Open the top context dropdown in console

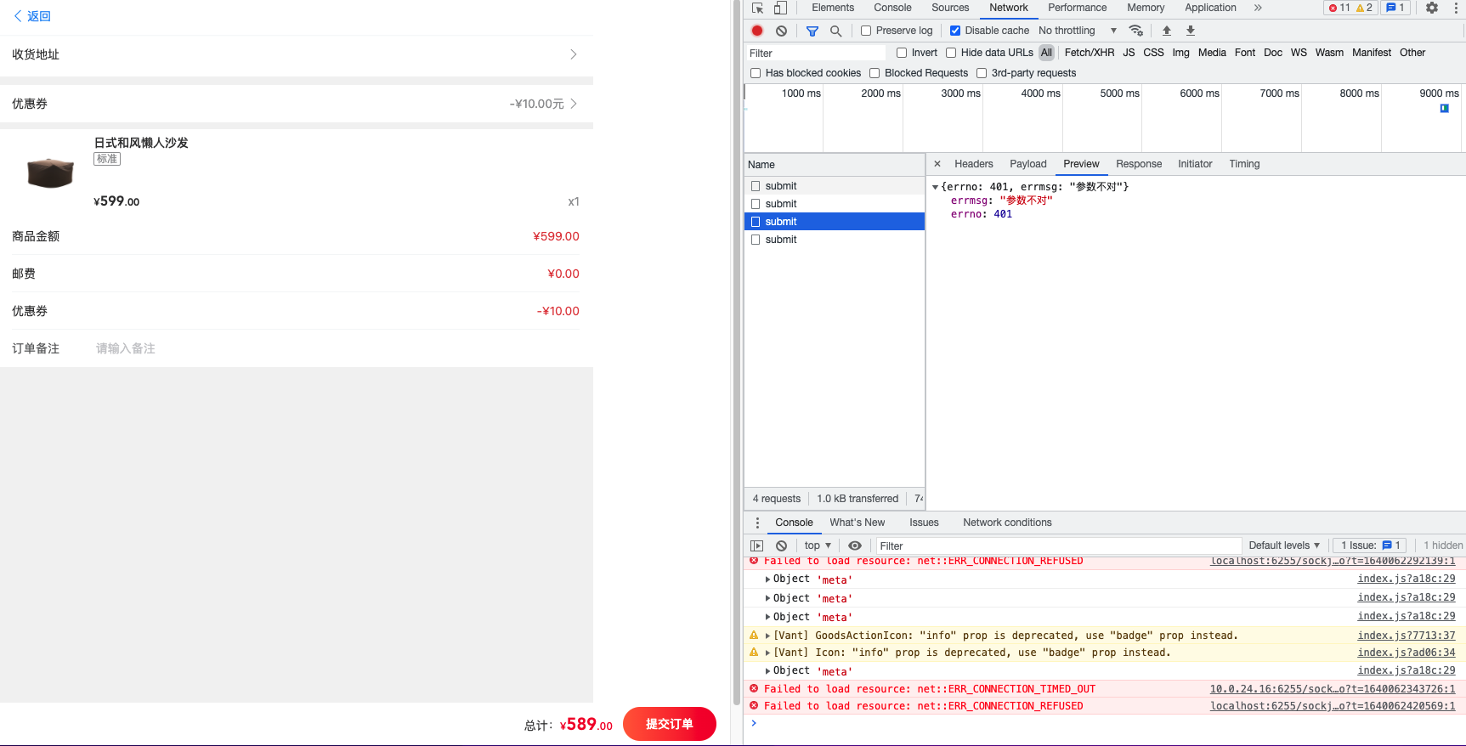[818, 545]
